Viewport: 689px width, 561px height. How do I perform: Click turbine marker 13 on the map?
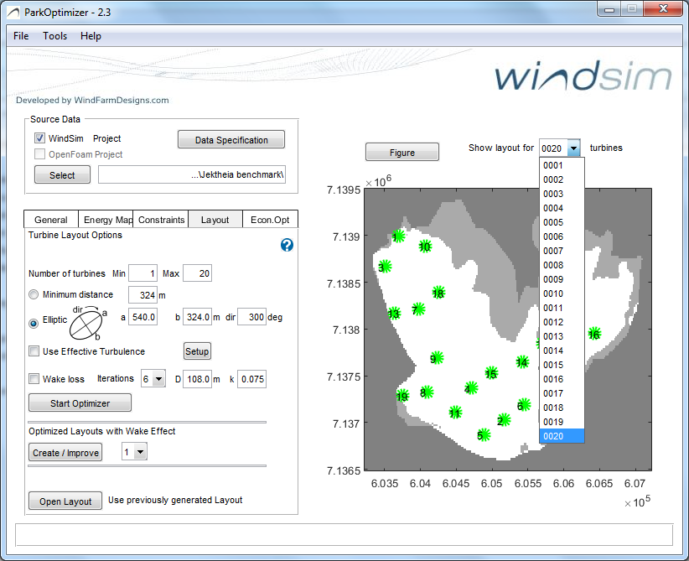click(x=394, y=313)
